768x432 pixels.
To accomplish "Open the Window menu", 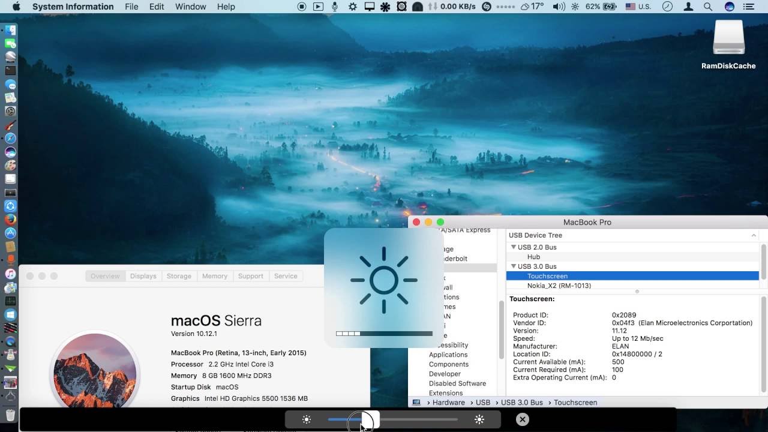I will (x=190, y=7).
